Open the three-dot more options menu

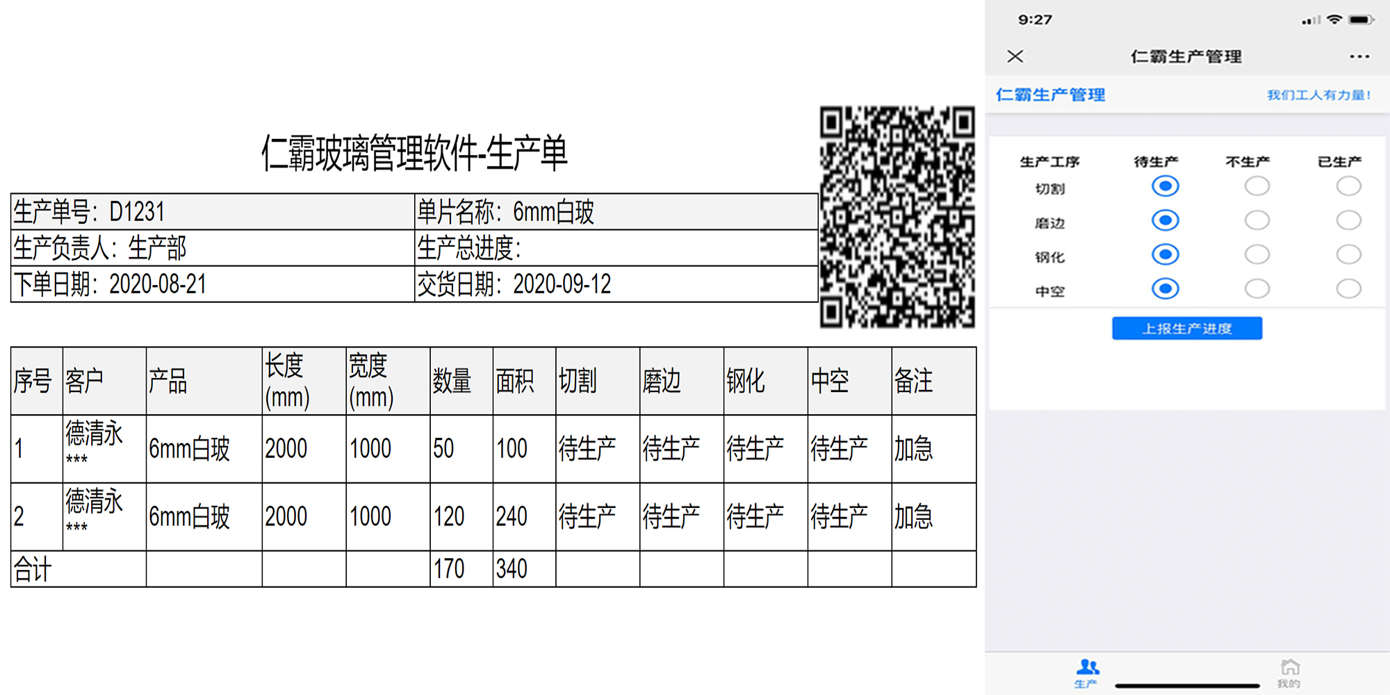pos(1359,56)
